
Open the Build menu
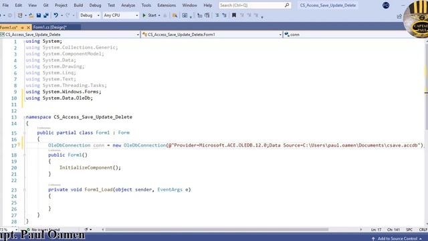tap(78, 5)
